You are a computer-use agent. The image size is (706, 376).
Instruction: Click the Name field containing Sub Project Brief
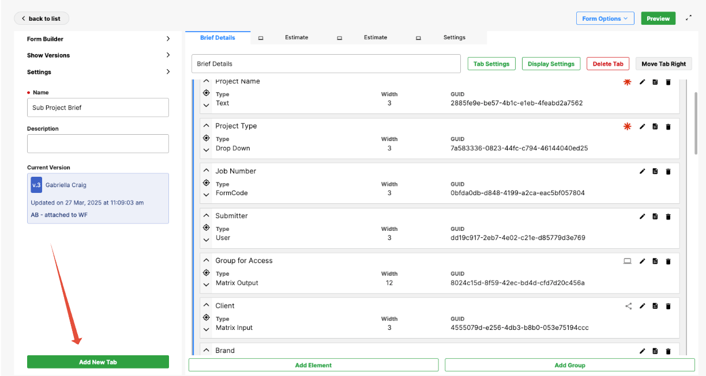98,107
